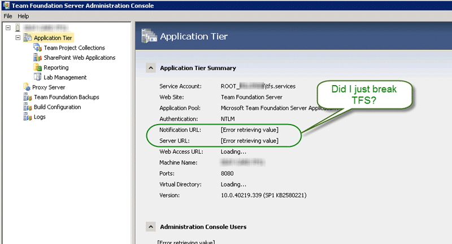Select the Proxy Server node
Viewport: 452px width, 244px height.
49,87
